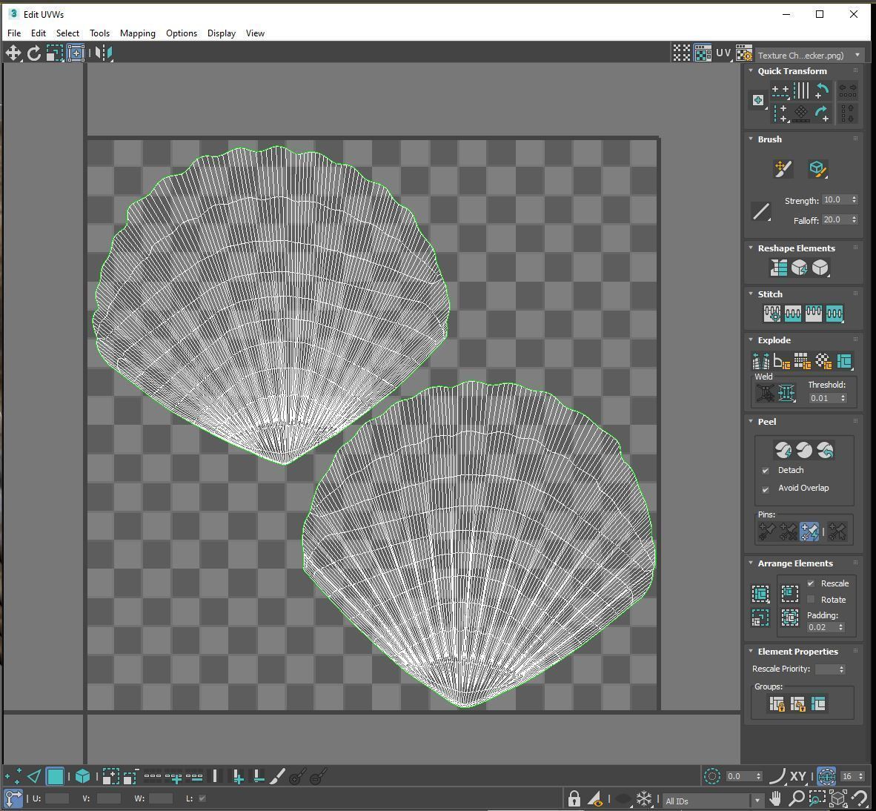This screenshot has width=876, height=811.
Task: Select the Rotate tool in top toolbar
Action: [34, 53]
